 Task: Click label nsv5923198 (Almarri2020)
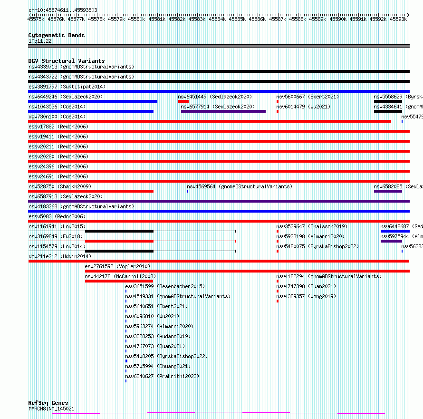(310, 236)
